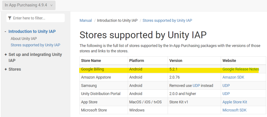This screenshot has height=117, width=267.
Task: Click Introduction to Unity IAP in the breadcrumb
Action: click(x=117, y=21)
